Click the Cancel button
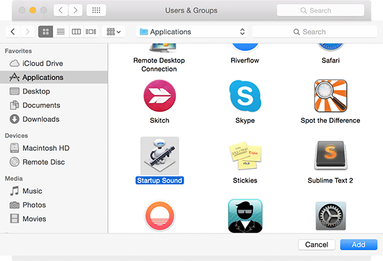 pyautogui.click(x=317, y=244)
